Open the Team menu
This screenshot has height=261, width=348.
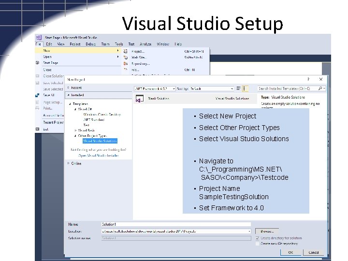(x=105, y=44)
